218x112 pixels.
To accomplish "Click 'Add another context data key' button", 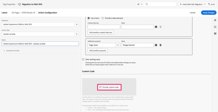I will pyautogui.click(x=101, y=32).
